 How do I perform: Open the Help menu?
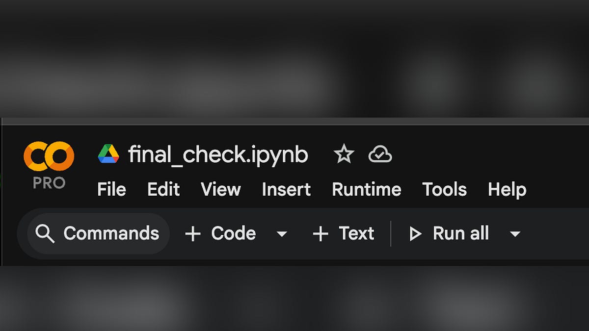coord(507,189)
